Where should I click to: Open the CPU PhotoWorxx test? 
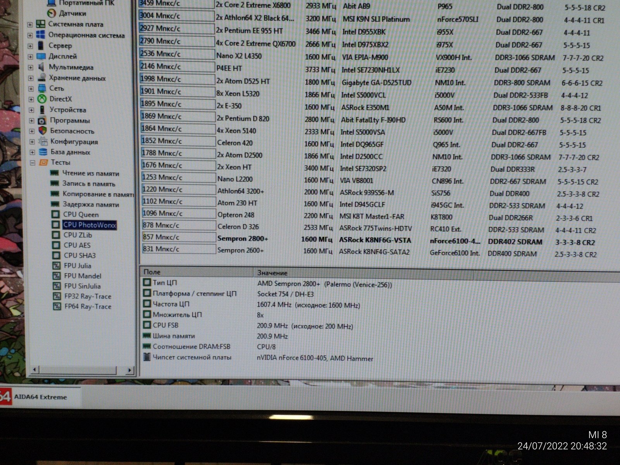coord(90,225)
